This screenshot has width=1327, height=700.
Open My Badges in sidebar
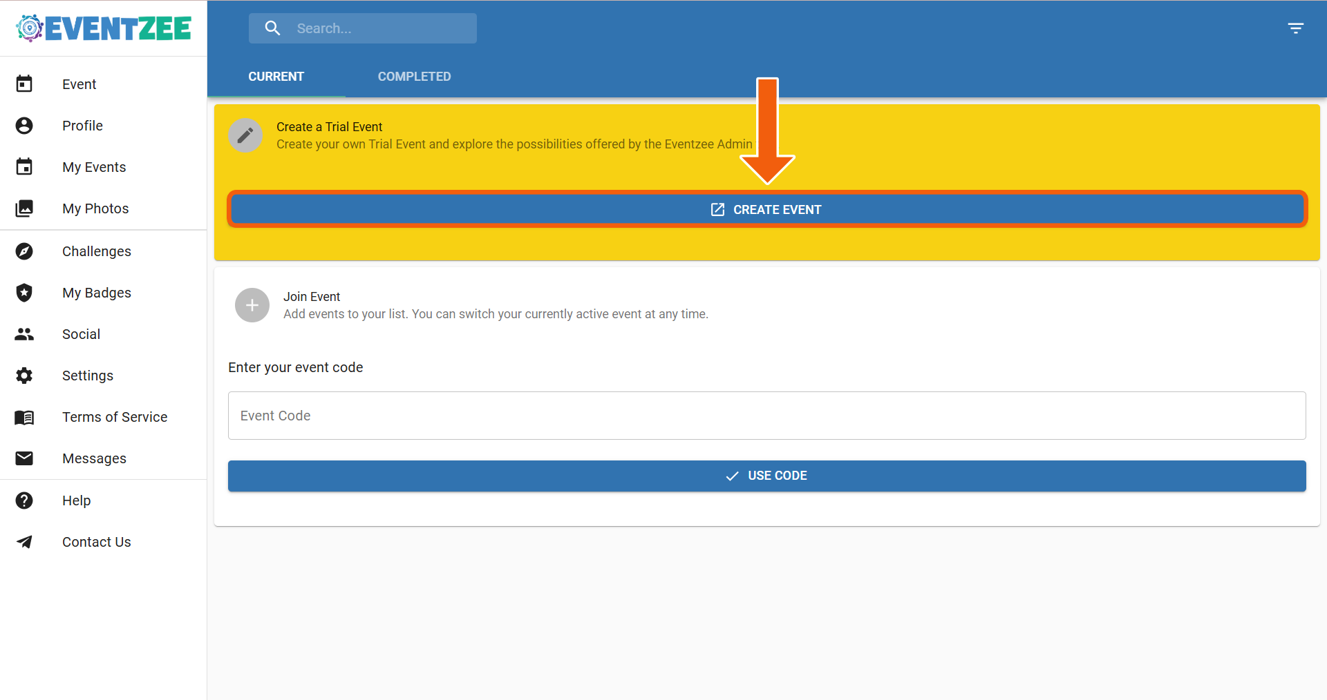pos(104,292)
